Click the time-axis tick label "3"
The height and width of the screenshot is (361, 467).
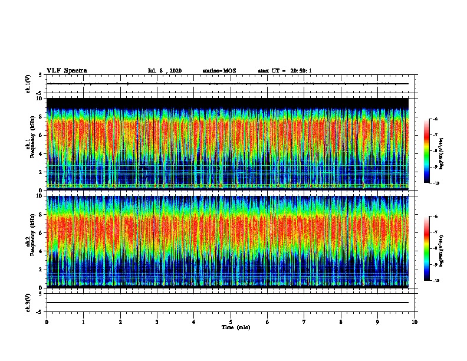[x=157, y=322]
